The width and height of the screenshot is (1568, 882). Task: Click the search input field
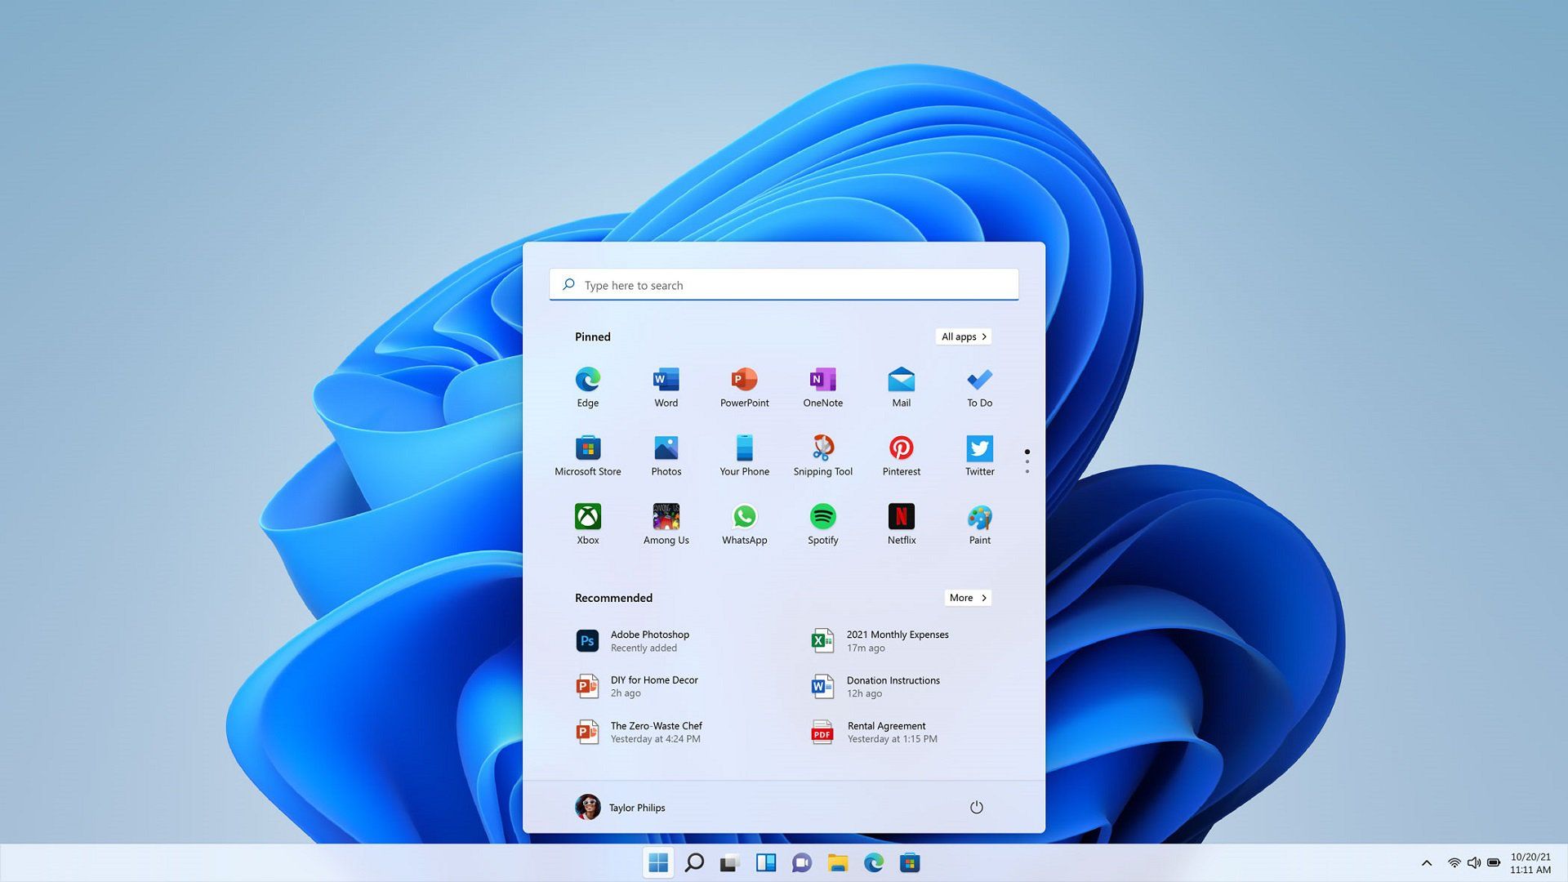784,284
